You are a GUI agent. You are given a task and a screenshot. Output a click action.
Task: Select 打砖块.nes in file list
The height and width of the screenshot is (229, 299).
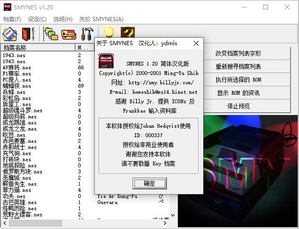(x=17, y=159)
